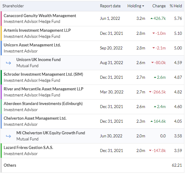Select the 4.82 percent held value
Image resolution: width=185 pixels, height=174 pixels.
[x=178, y=92]
